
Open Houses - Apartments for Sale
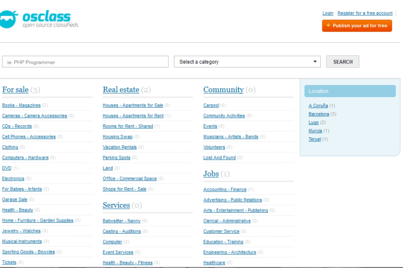coord(133,105)
